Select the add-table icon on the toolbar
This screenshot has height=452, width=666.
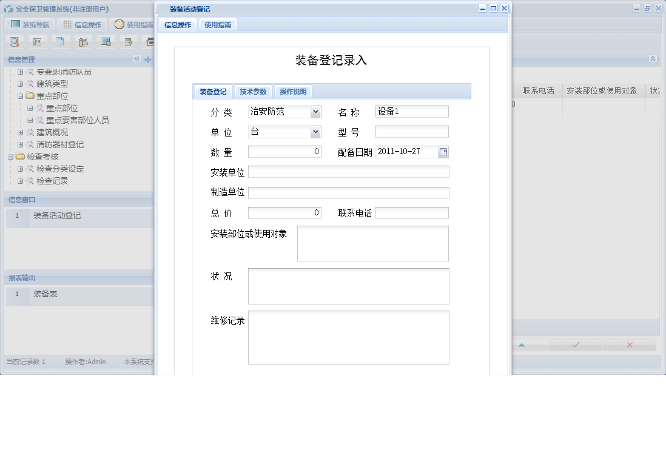pyautogui.click(x=128, y=42)
